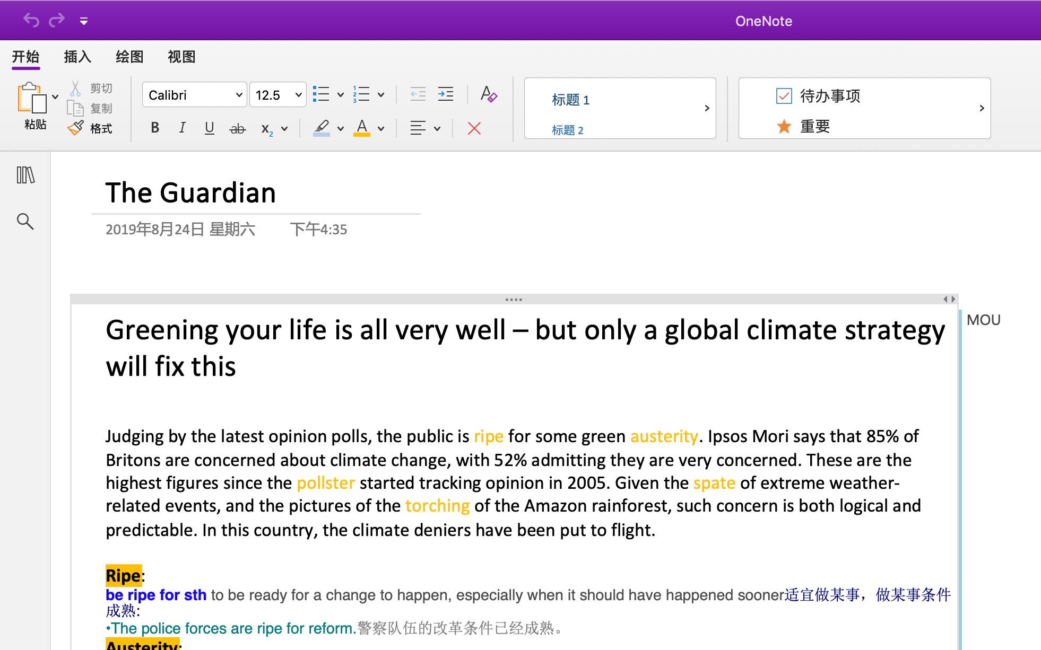Apply the 标题 1 heading style

[x=571, y=100]
